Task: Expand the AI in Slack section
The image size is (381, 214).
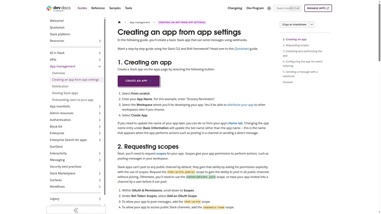Action: pos(100,53)
